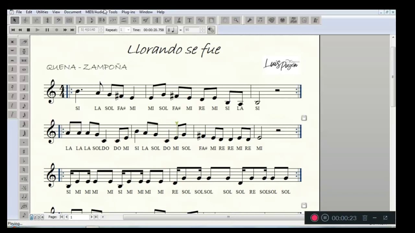Go to the last page arrow
This screenshot has height=233, width=415.
coord(96,217)
